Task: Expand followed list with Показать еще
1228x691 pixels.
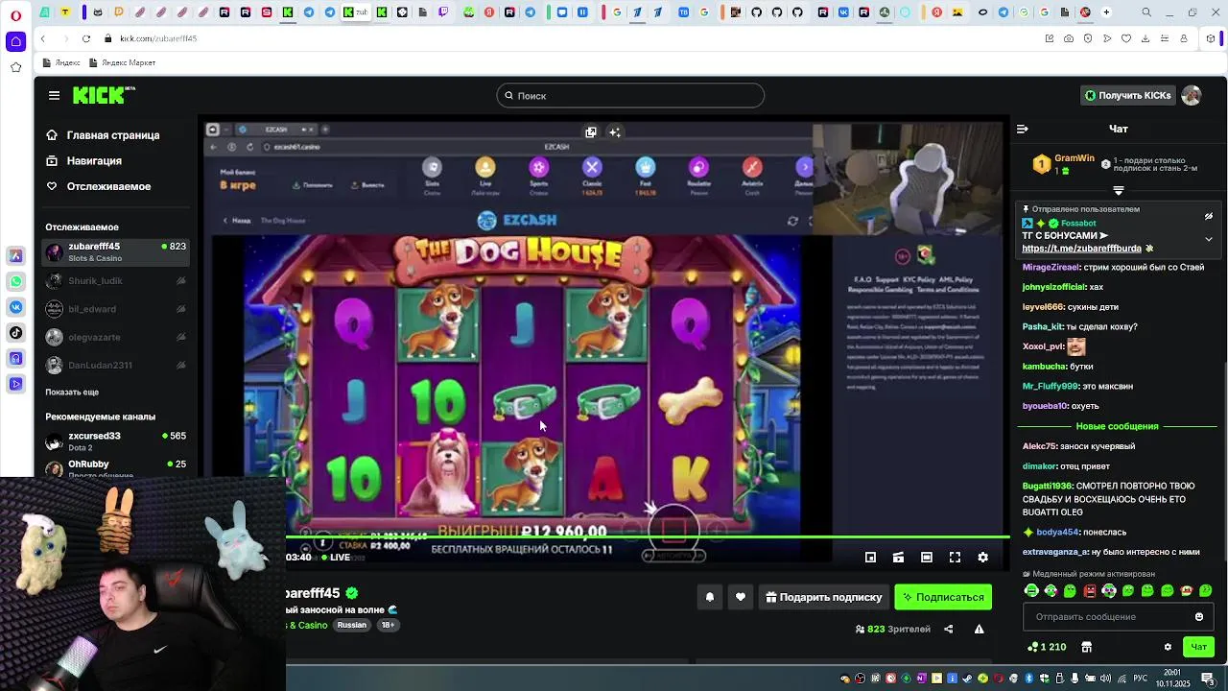Action: pos(72,392)
